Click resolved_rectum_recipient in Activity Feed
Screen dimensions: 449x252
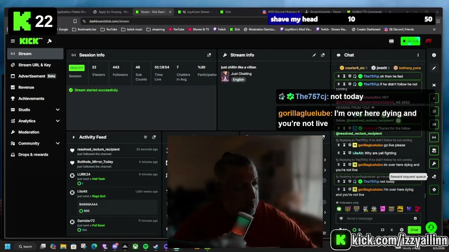point(99,149)
